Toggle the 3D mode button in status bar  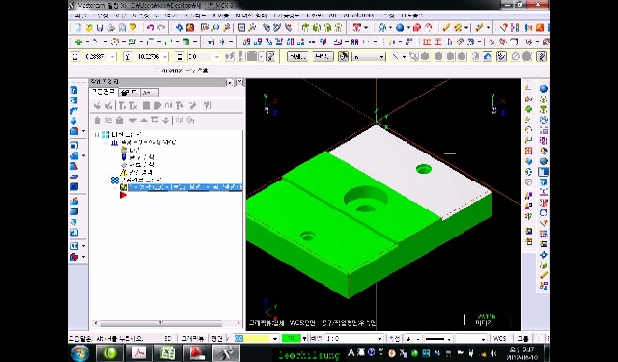pos(168,339)
